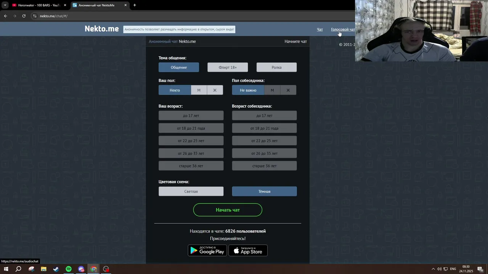The height and width of the screenshot is (274, 488).
Task: Click the Chrome taskbar icon
Action: [93, 269]
